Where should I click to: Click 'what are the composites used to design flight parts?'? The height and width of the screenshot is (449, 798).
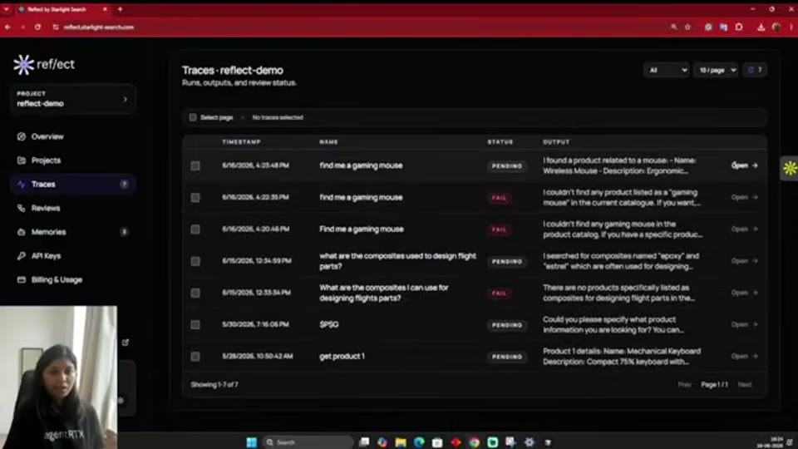pos(397,261)
